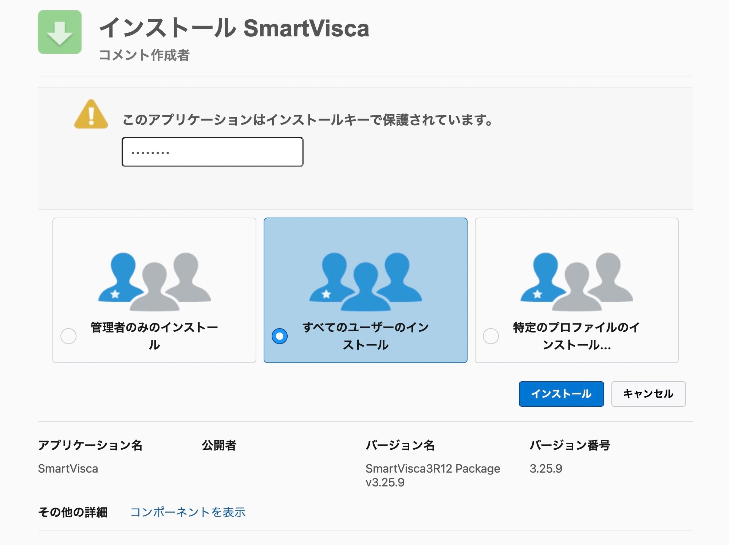Click the install key protection warning message
729x545 pixels.
click(308, 120)
